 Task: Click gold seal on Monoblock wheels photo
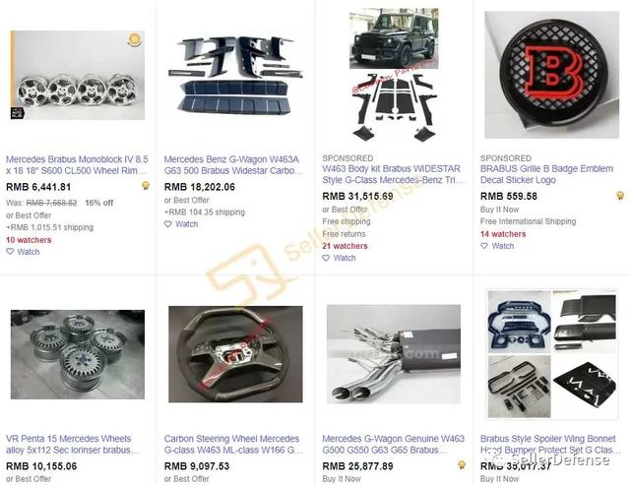pos(134,39)
